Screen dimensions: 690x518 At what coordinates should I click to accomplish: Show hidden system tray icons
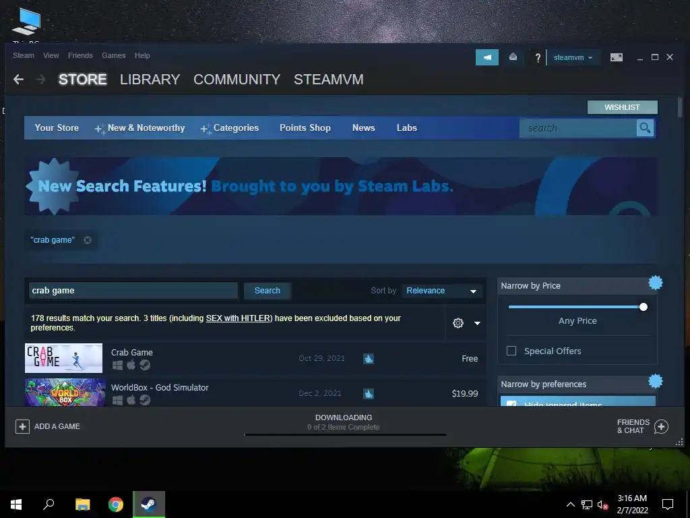coord(570,505)
